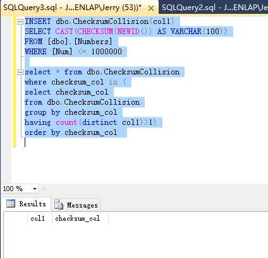The height and width of the screenshot is (258, 268).
Task: Click the [dbo].[Numbers] table reference
Action: pos(80,42)
